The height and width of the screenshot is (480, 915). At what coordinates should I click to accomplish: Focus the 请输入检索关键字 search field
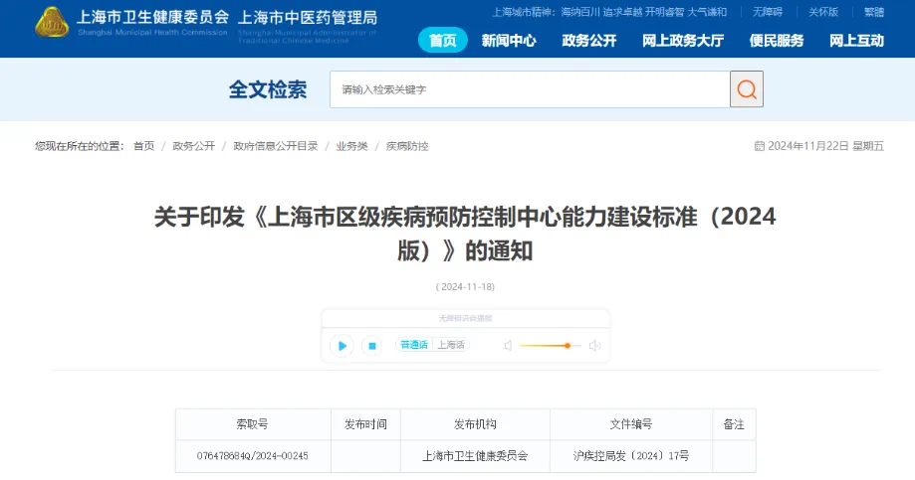point(530,89)
